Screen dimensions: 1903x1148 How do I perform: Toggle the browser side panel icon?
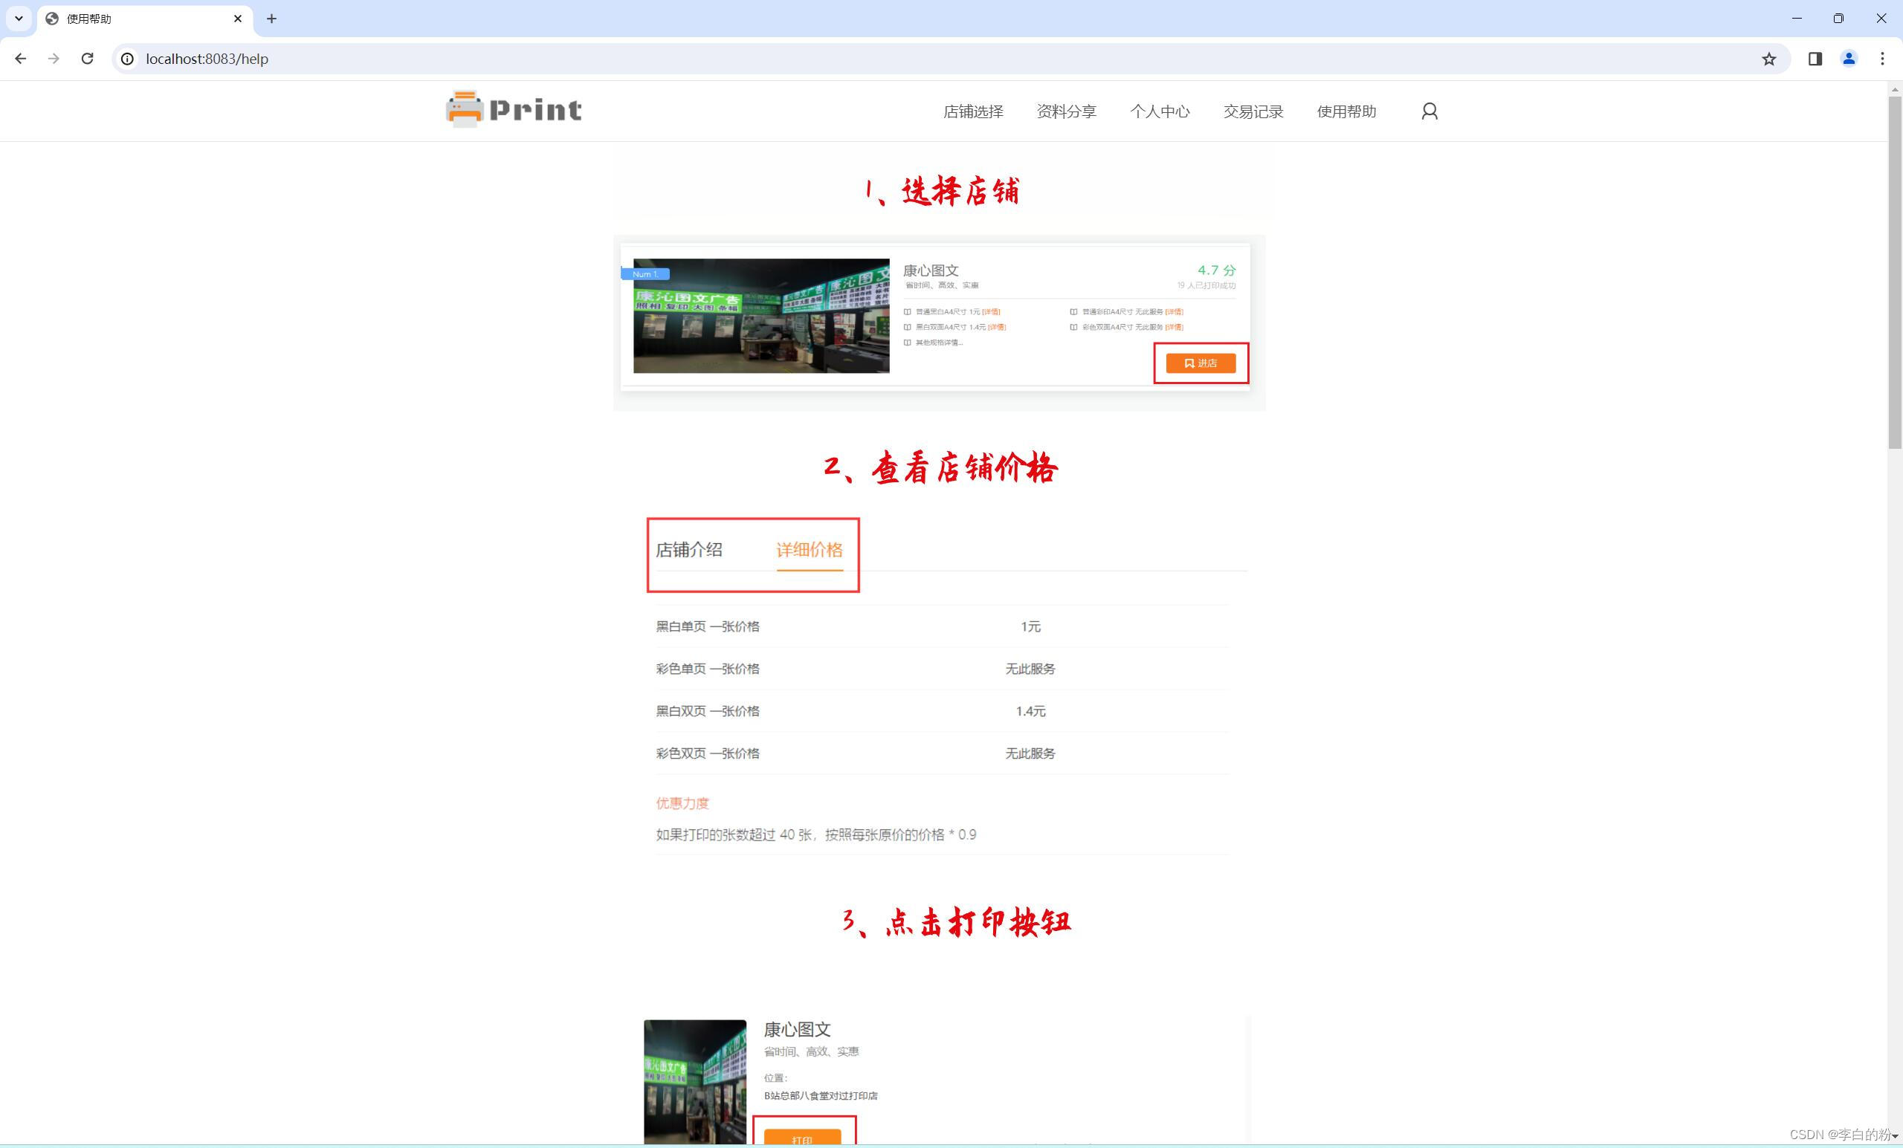[1815, 59]
